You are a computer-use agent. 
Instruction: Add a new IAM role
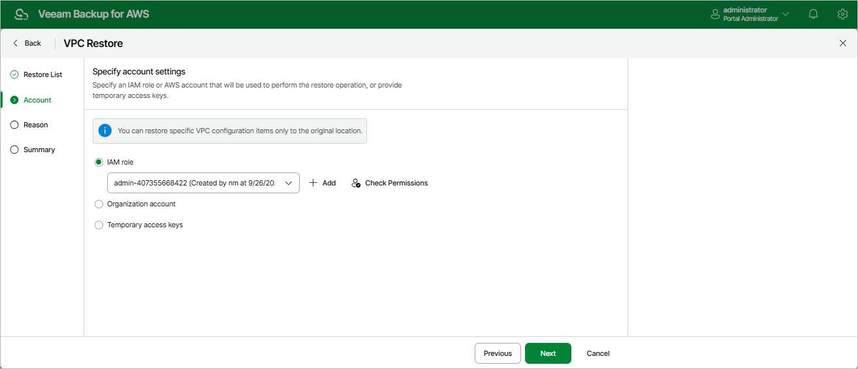(x=323, y=183)
